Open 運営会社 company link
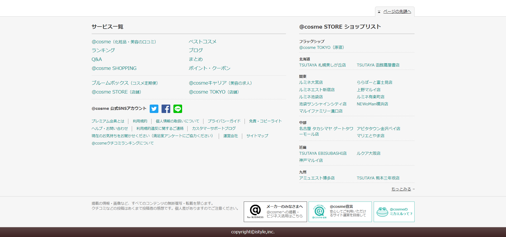506x237 pixels. point(231,136)
